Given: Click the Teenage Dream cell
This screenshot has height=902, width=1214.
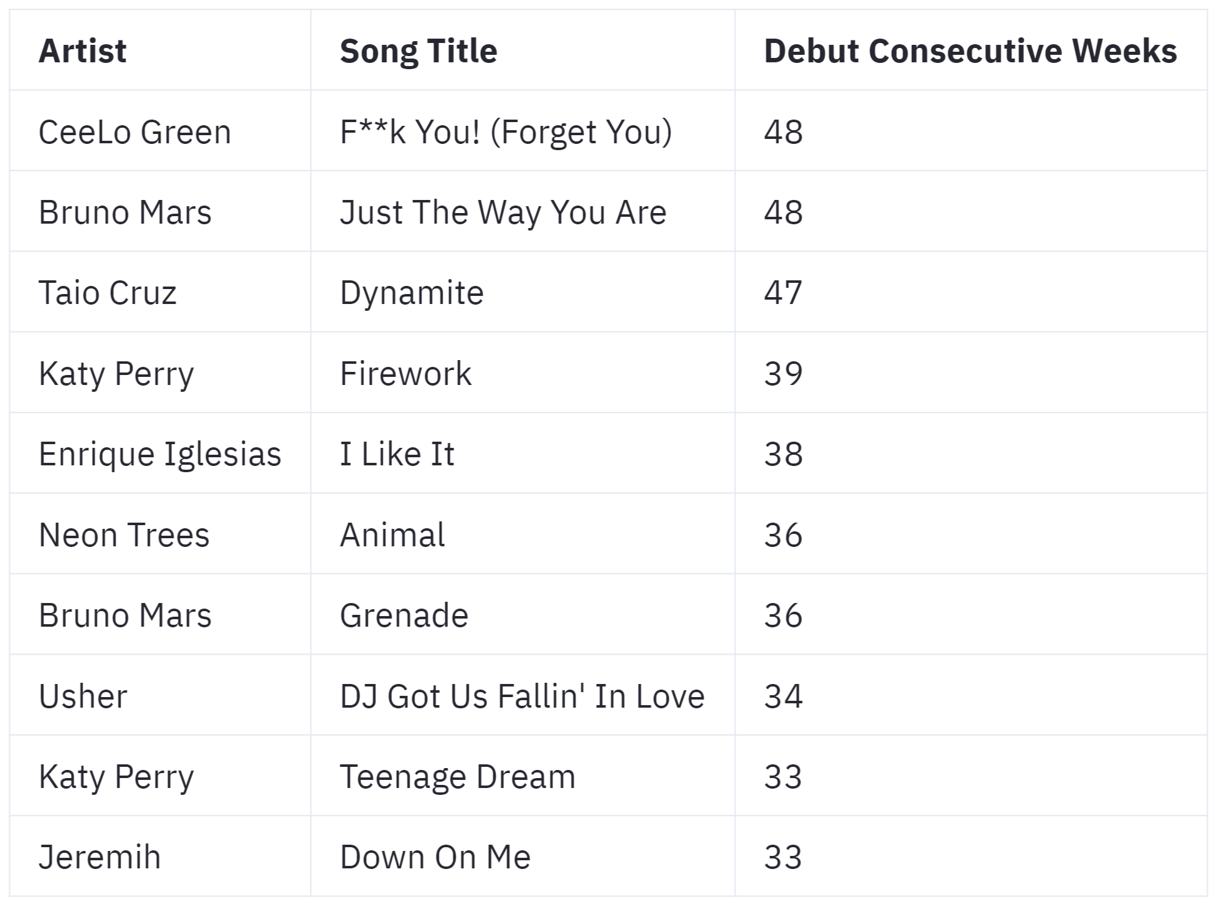Looking at the screenshot, I should 457,777.
